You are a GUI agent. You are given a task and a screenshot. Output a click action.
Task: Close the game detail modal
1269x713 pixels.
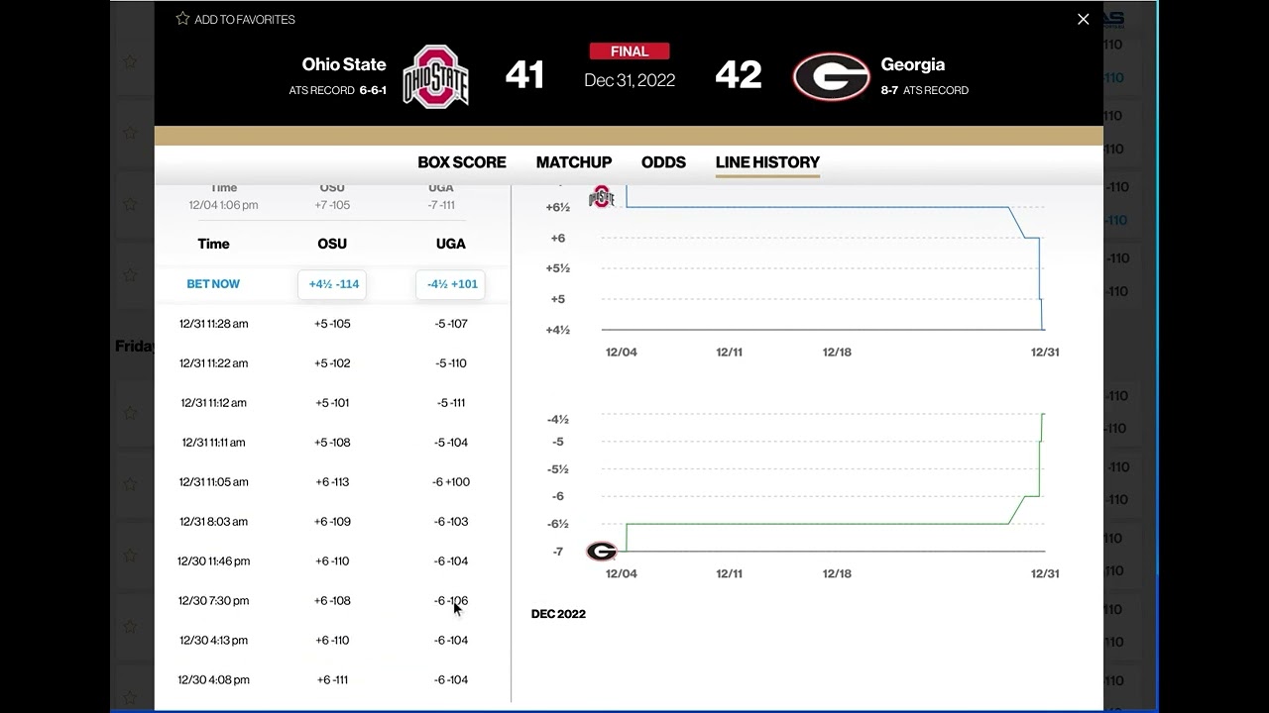[1083, 19]
